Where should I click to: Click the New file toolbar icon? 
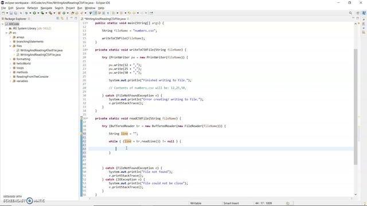tap(3, 13)
